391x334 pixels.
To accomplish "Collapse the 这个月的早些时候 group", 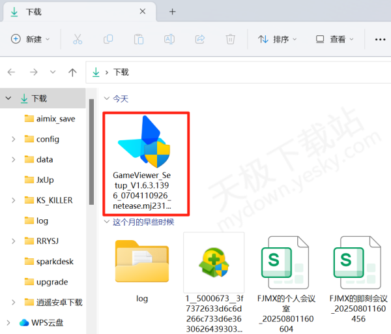I will point(108,222).
